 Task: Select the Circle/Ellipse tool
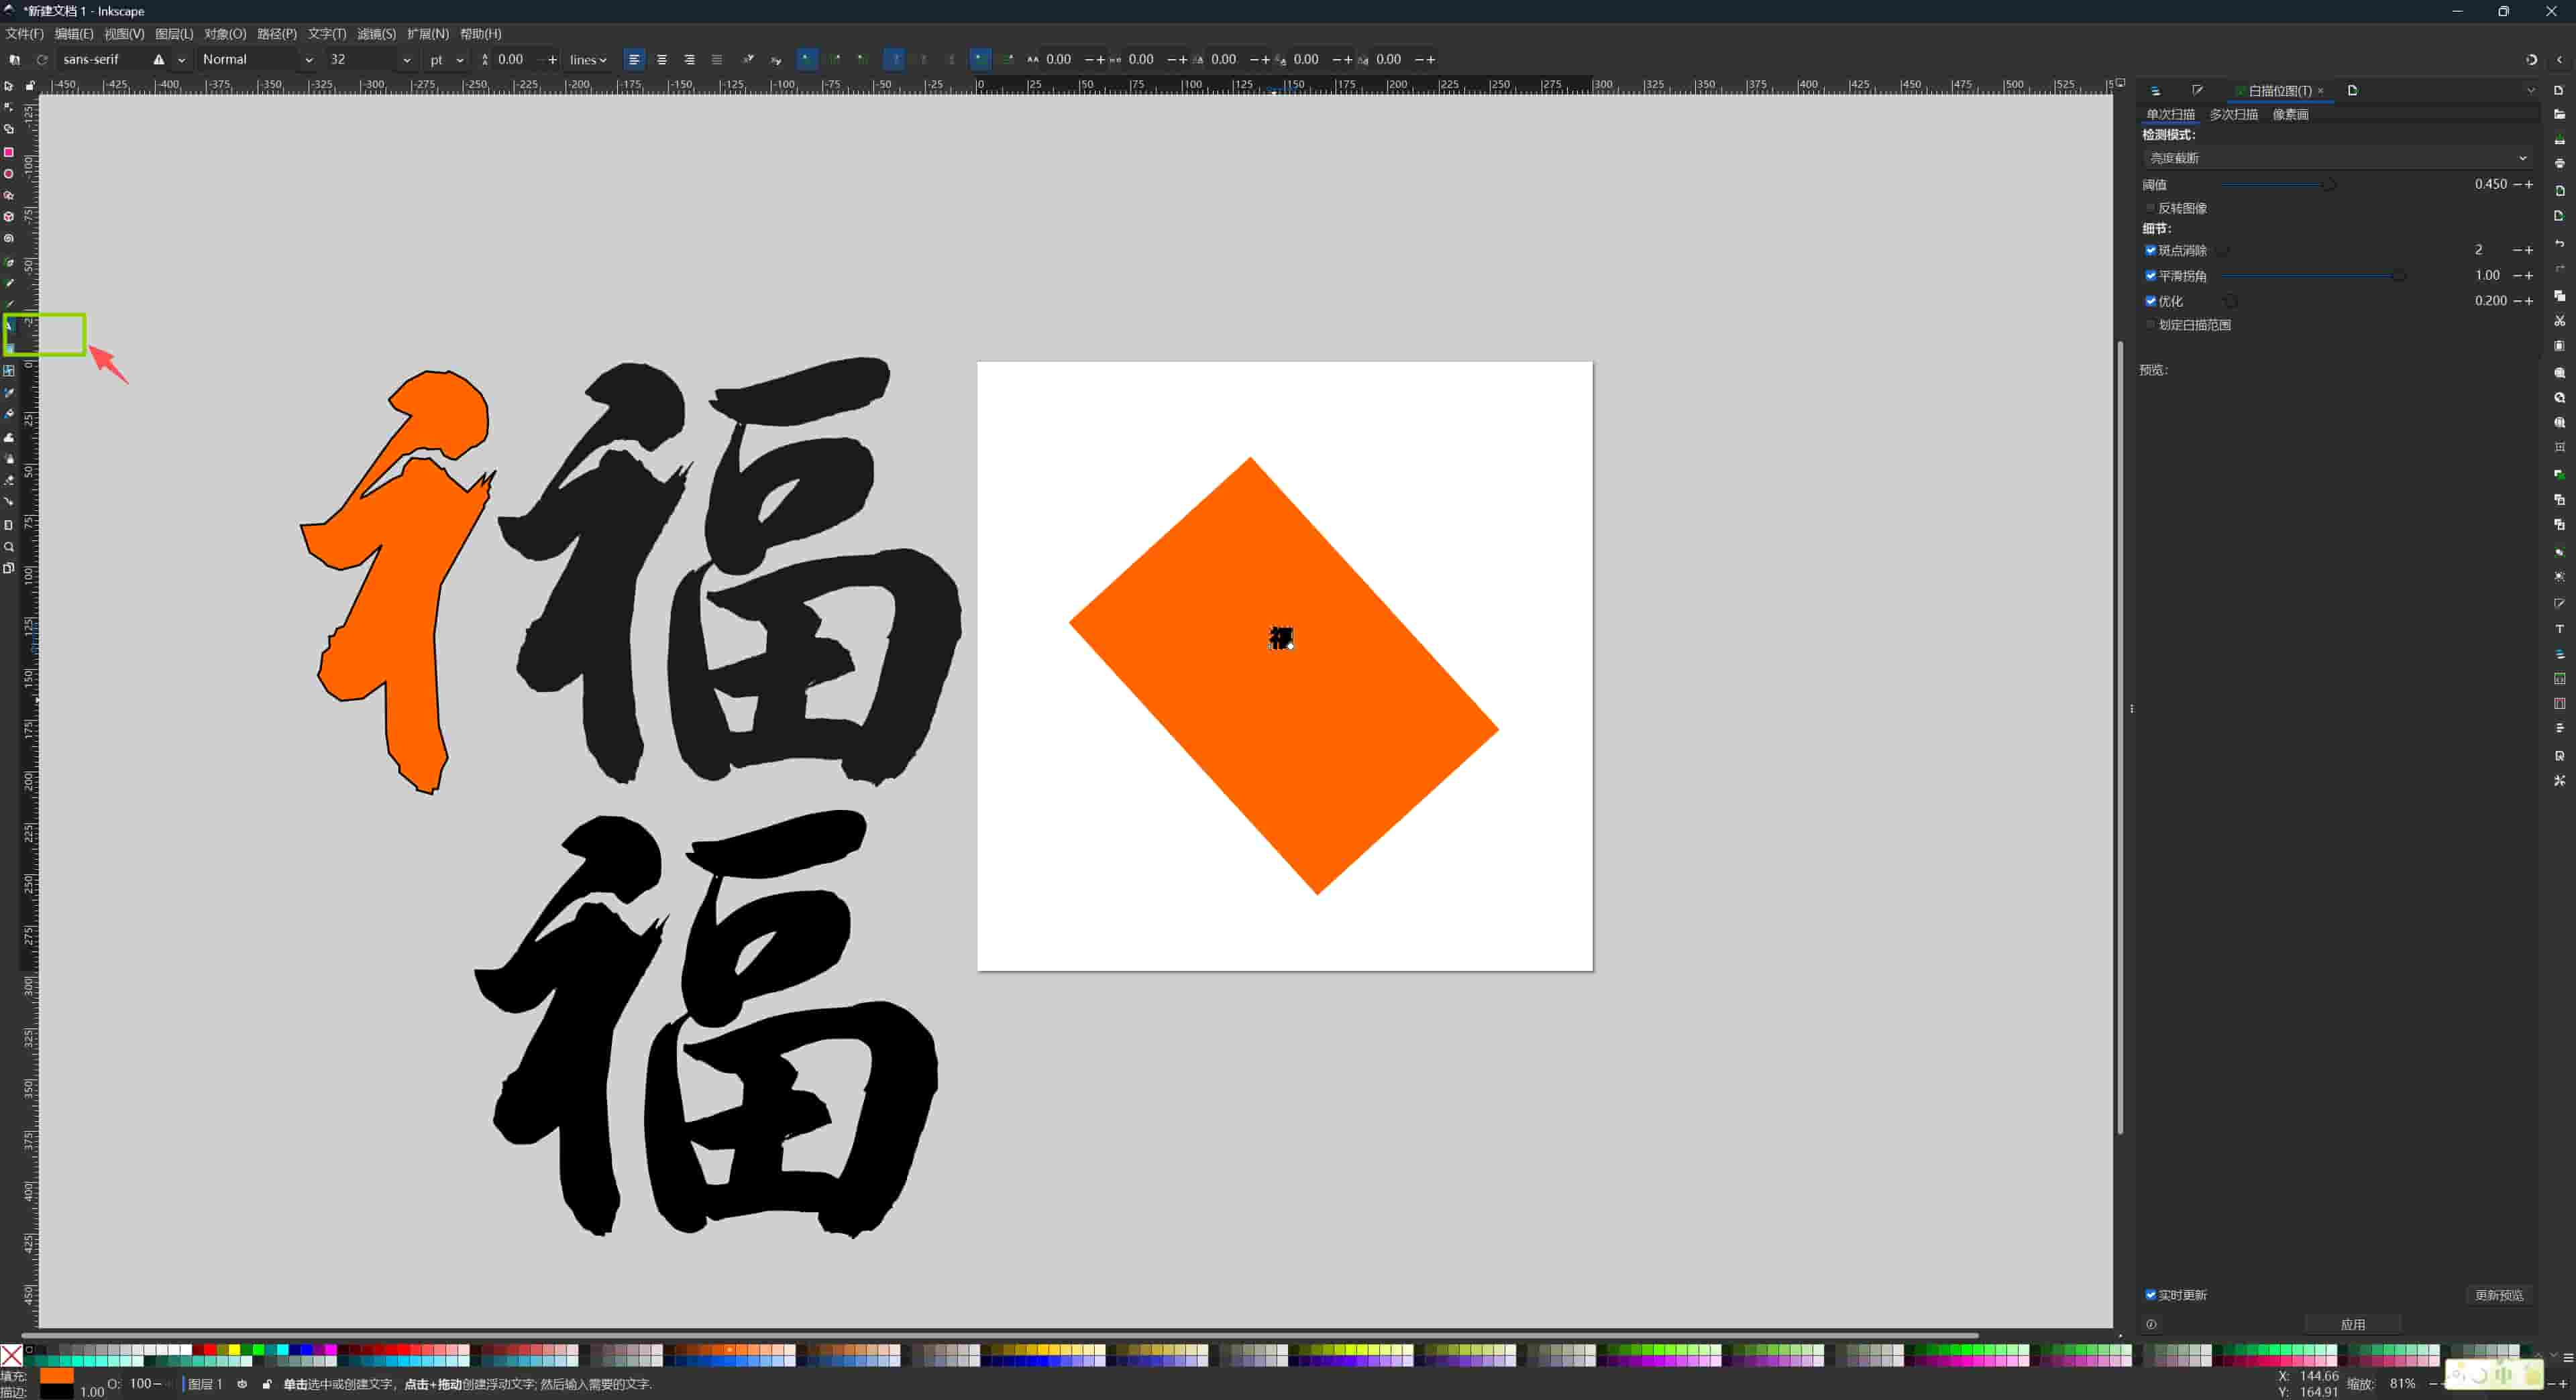[9, 173]
